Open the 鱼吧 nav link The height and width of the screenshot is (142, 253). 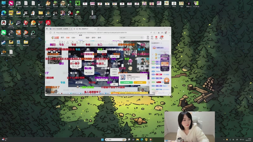tap(99, 38)
